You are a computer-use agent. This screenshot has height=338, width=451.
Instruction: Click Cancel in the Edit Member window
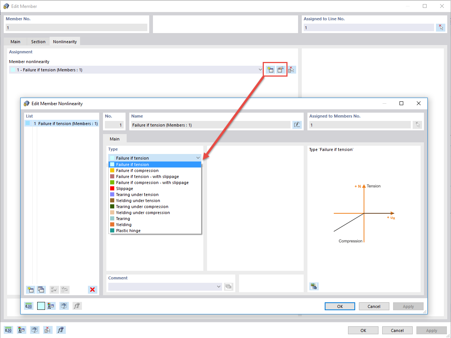tap(397, 330)
